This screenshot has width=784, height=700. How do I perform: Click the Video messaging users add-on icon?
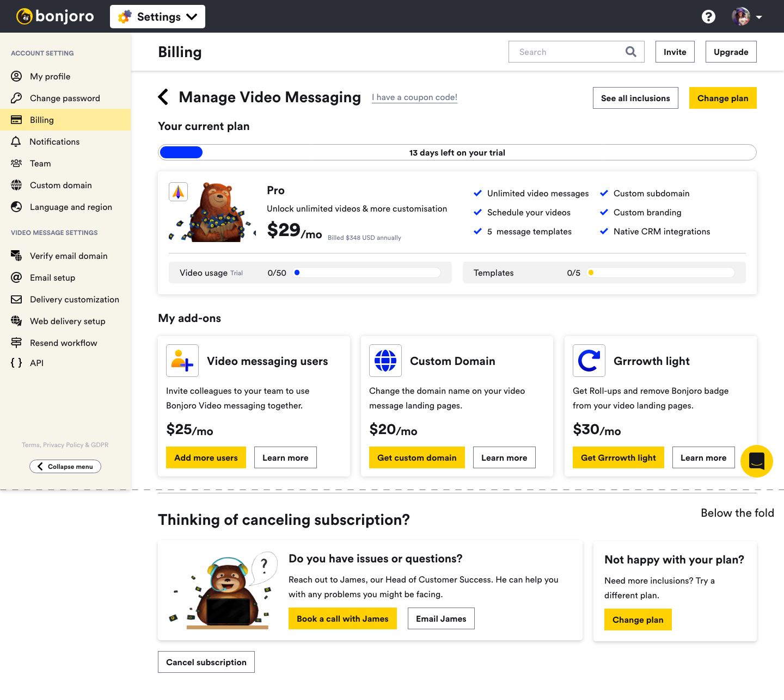click(x=182, y=361)
